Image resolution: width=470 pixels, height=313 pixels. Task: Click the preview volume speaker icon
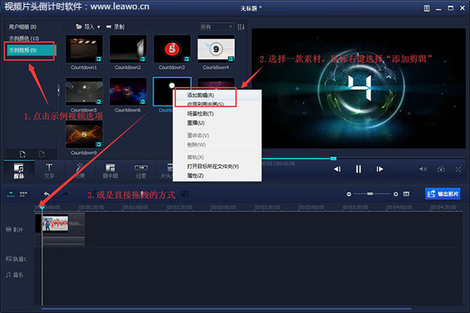(423, 169)
